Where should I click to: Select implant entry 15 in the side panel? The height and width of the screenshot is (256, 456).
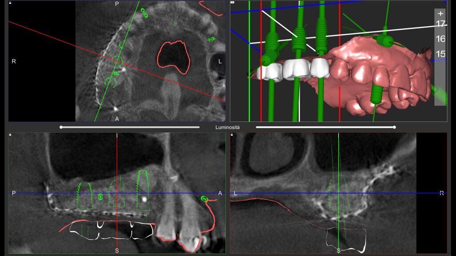(x=440, y=53)
